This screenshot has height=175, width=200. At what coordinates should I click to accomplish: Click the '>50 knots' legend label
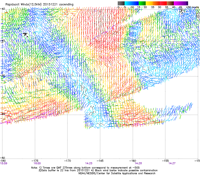click(192, 7)
